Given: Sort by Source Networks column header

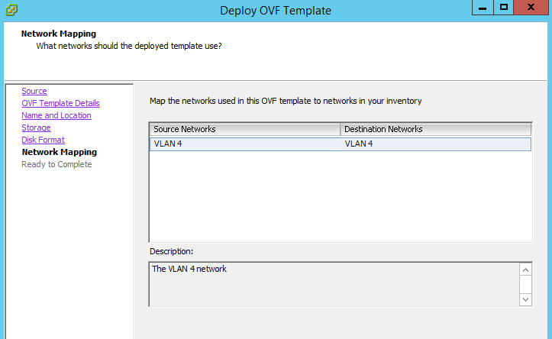Looking at the screenshot, I should [x=245, y=129].
